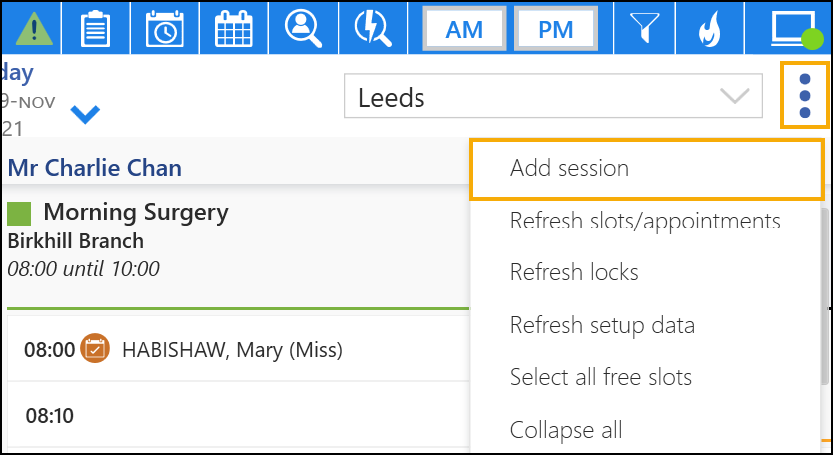Click the patient search magnifier icon

[x=304, y=28]
